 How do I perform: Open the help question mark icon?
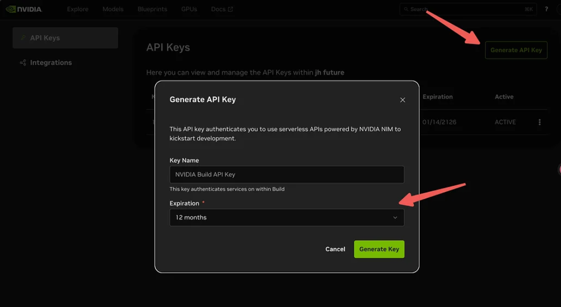[x=546, y=9]
